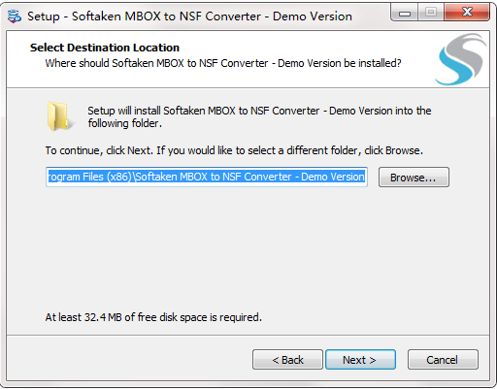
Task: Go to previous step with Back
Action: click(287, 360)
